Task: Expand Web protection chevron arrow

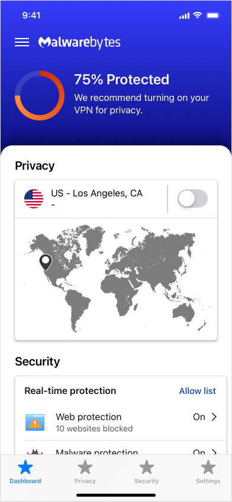Action: pyautogui.click(x=214, y=417)
